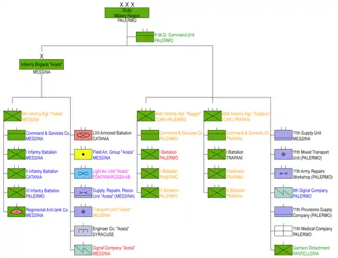Click the Regimental Anti-tank Co. icon
Viewport: 338px width, 258px height.
point(16,212)
